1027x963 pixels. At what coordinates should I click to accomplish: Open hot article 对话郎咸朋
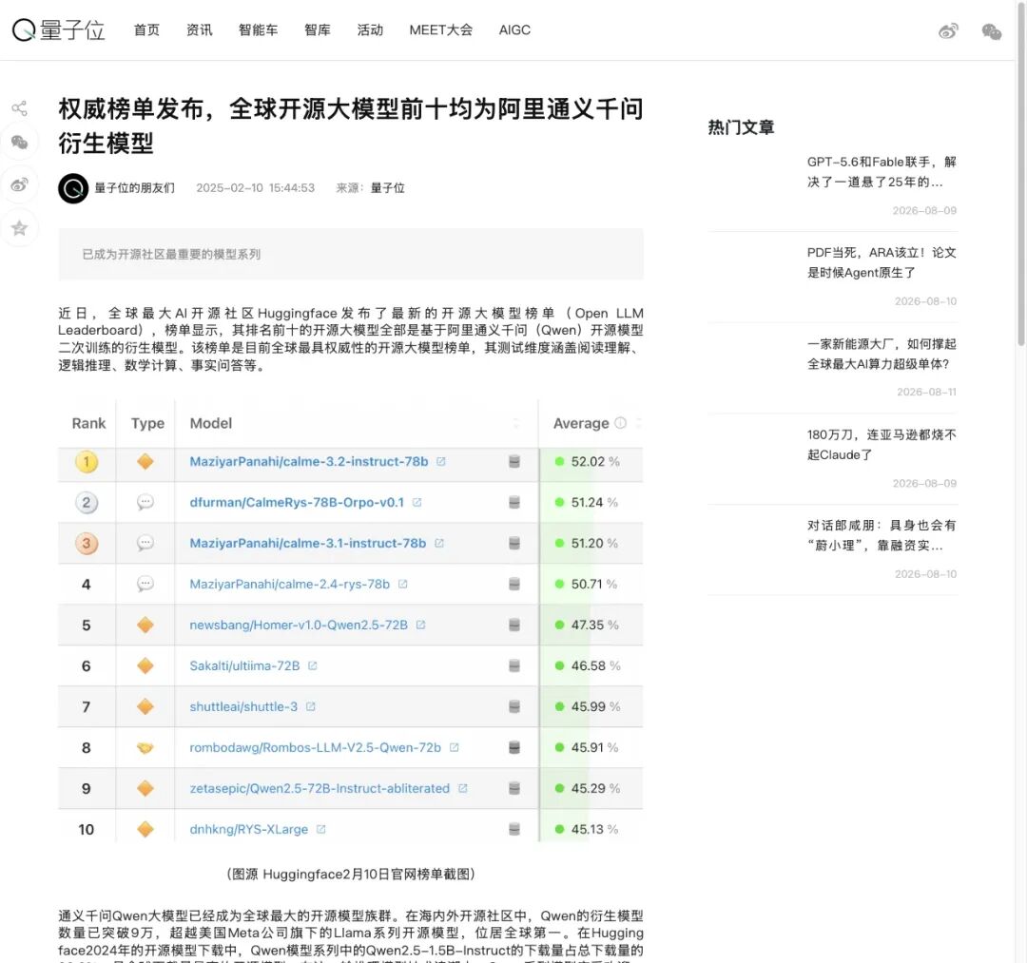coord(881,535)
